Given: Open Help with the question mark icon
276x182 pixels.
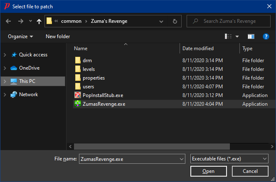Looking at the screenshot, I should (266, 36).
